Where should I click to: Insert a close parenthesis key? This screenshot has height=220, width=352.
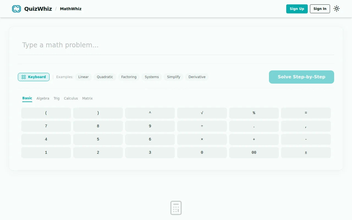(98, 113)
